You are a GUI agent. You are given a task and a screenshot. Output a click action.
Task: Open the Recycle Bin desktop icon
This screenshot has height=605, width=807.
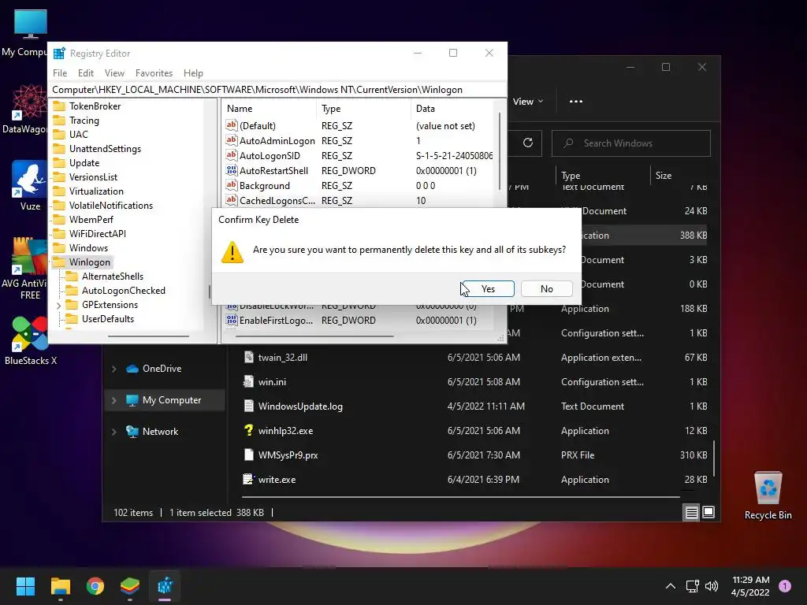click(x=768, y=495)
